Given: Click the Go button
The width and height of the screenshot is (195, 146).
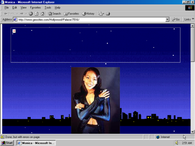Looking at the screenshot, I should click(x=176, y=19).
